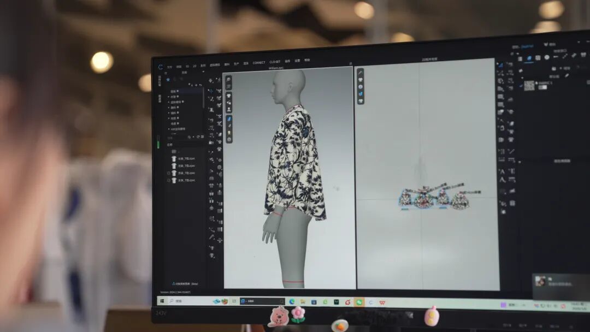Click the favorites star icon in library

168,80
